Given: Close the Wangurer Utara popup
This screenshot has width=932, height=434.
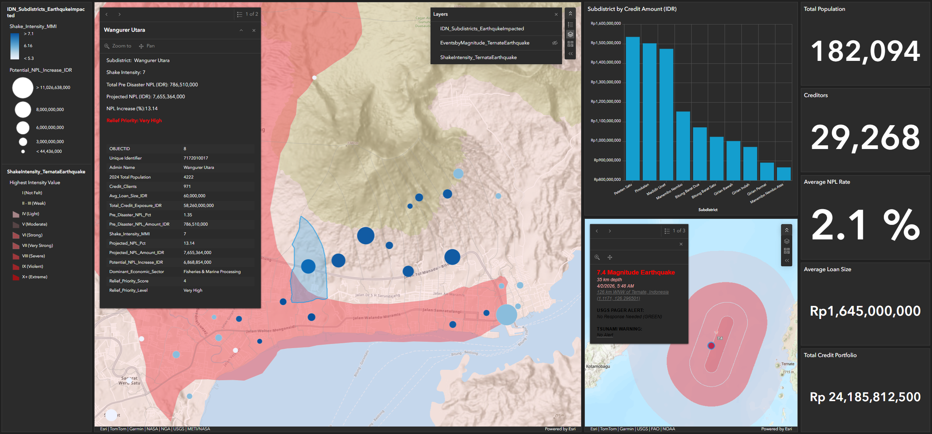Looking at the screenshot, I should coord(254,30).
